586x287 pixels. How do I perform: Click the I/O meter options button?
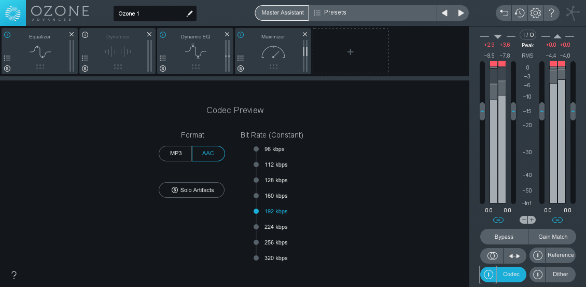click(x=528, y=35)
